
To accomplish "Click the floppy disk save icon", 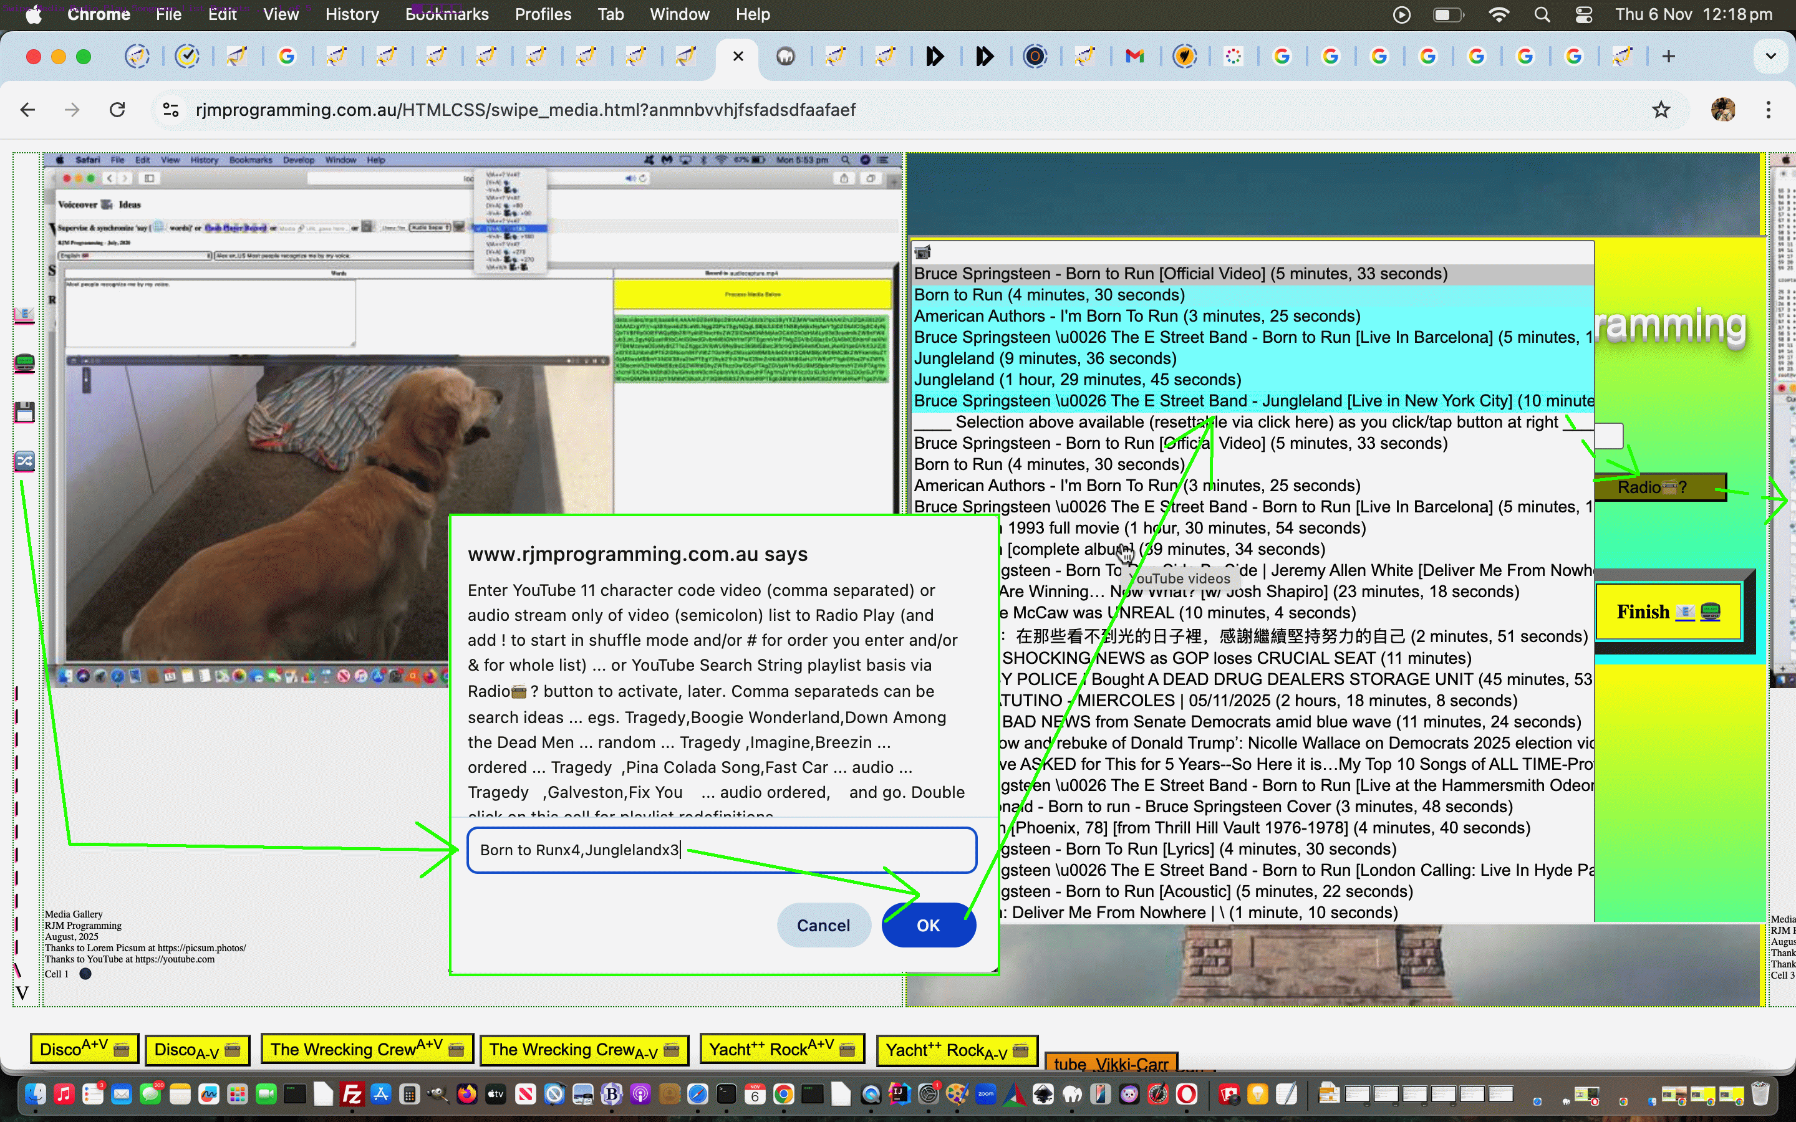I will click(24, 412).
